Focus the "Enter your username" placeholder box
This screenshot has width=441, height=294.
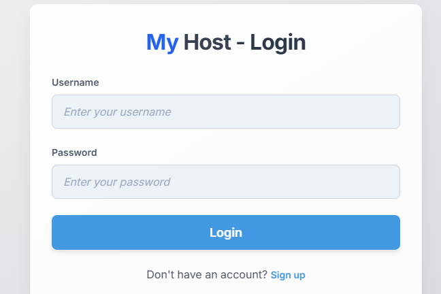pyautogui.click(x=225, y=112)
